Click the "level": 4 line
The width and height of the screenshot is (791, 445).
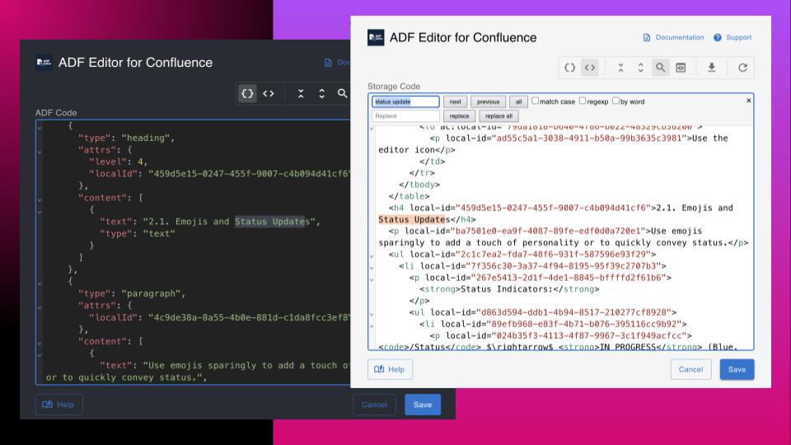(x=119, y=162)
